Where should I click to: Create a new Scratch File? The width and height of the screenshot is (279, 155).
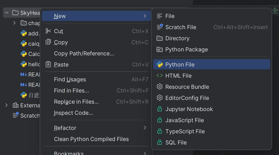[212, 27]
